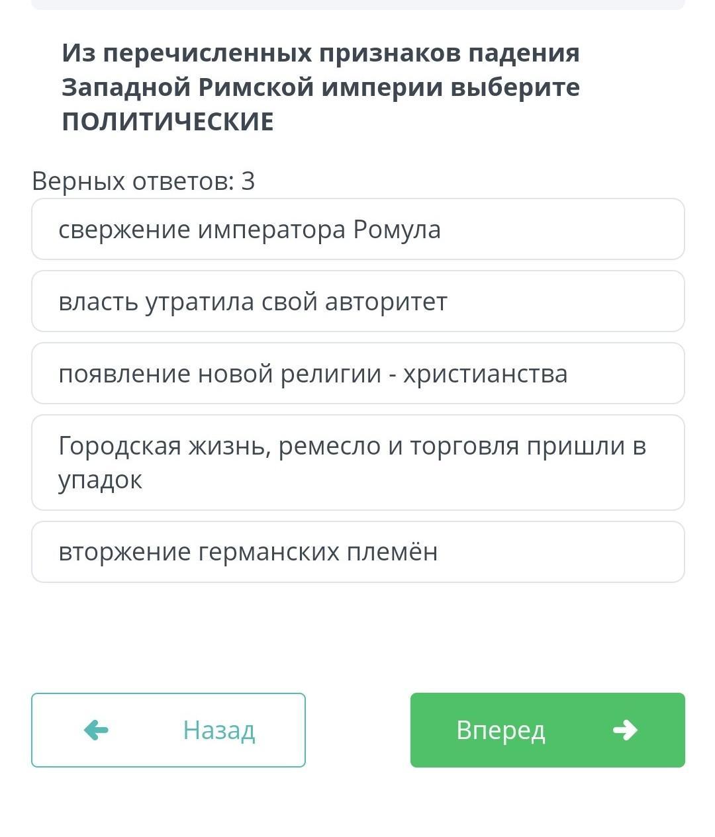Choose 'вторжение германских племён' option
The image size is (715, 837).
358,552
